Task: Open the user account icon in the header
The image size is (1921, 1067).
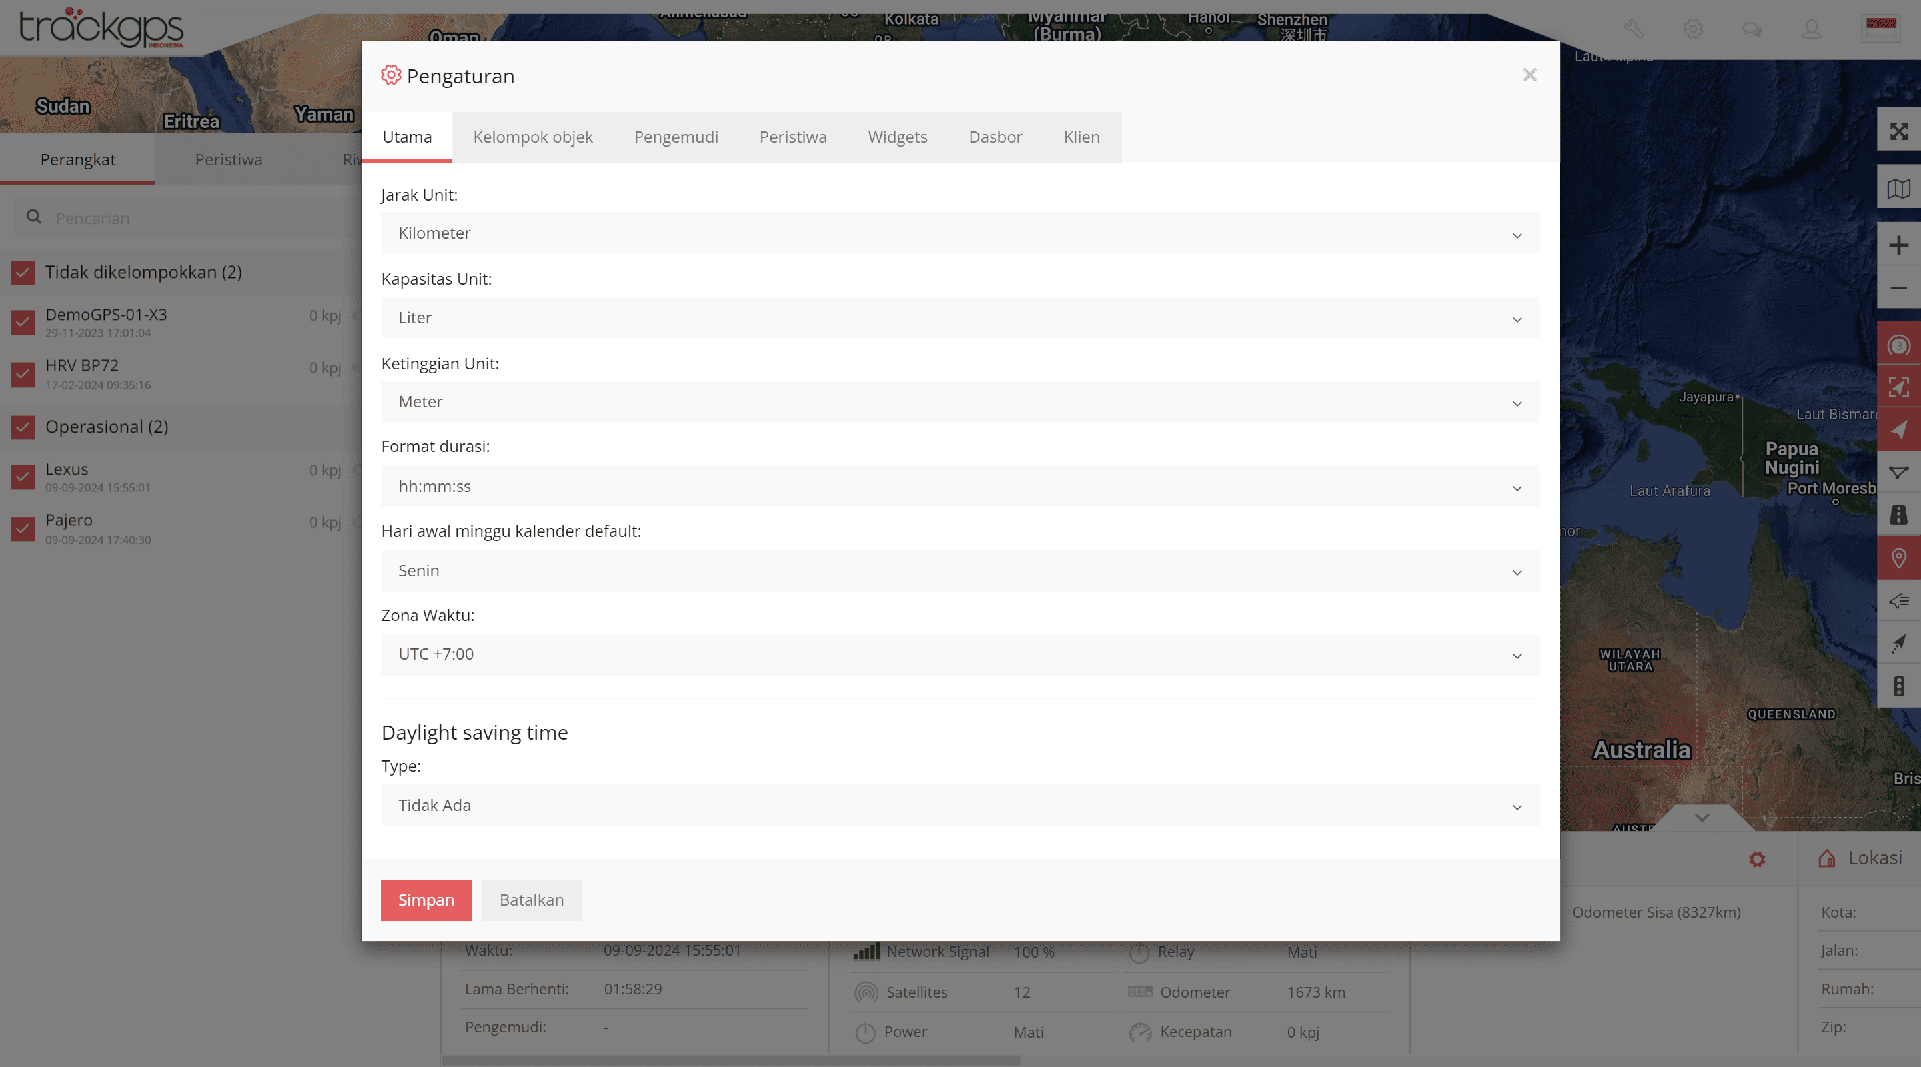Action: 1812,29
